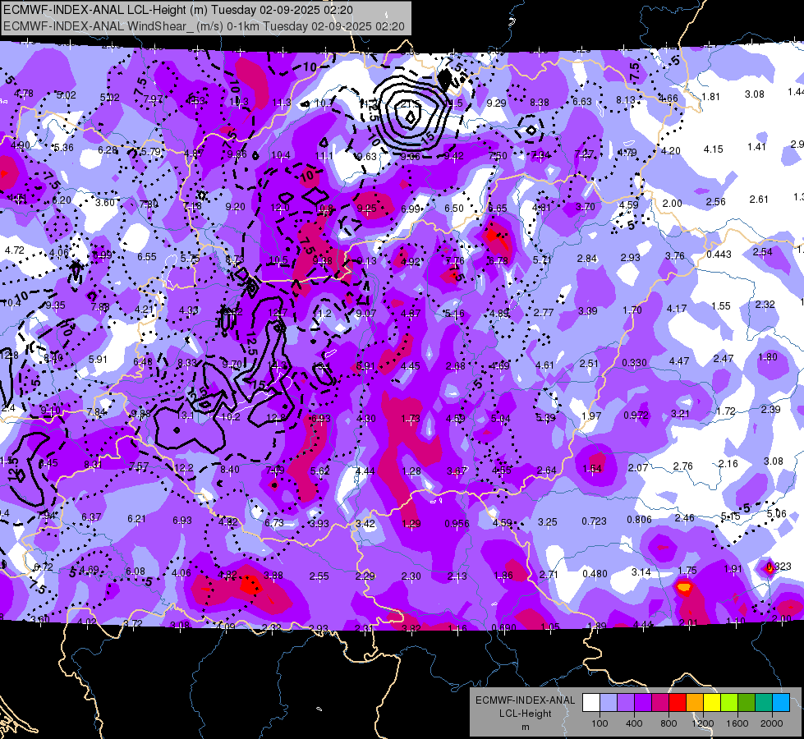The image size is (804, 739).
Task: Click the '4.15' wind shear value
Action: [713, 149]
